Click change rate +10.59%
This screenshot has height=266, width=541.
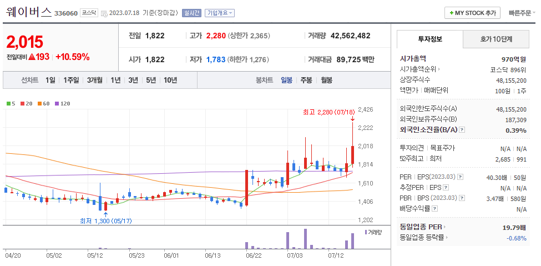(x=73, y=57)
